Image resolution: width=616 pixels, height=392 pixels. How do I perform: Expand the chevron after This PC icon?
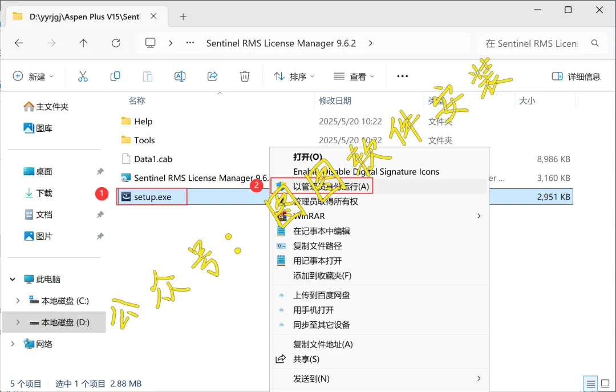tap(171, 43)
